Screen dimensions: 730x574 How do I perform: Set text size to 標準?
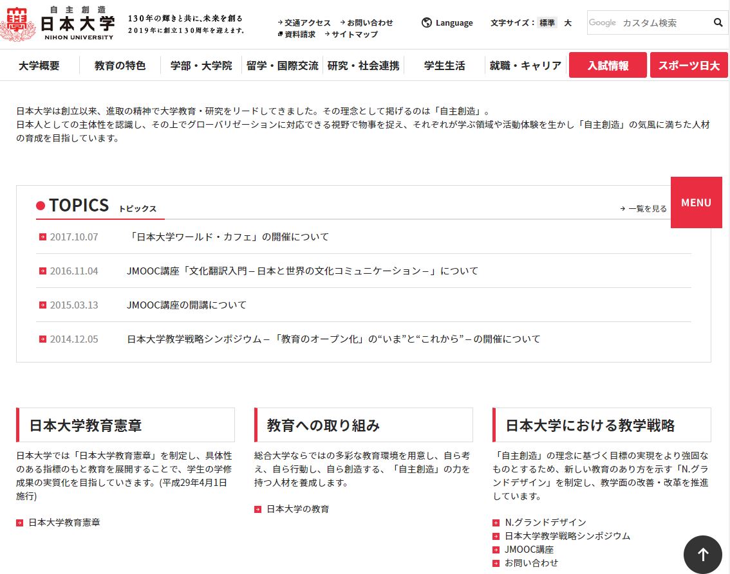(547, 22)
